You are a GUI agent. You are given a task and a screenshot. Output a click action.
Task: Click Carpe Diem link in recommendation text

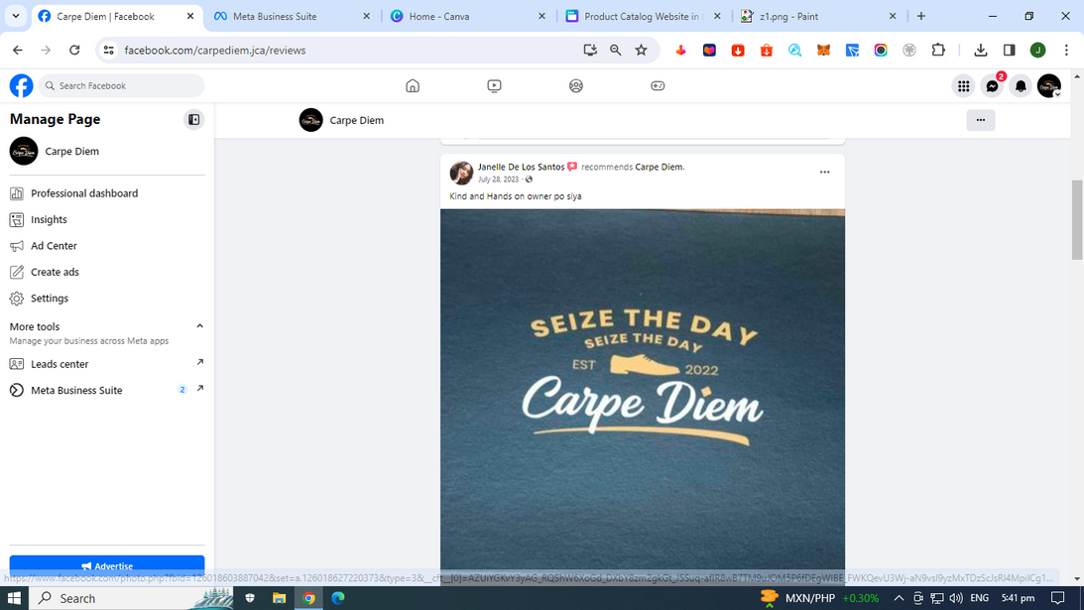tap(659, 167)
